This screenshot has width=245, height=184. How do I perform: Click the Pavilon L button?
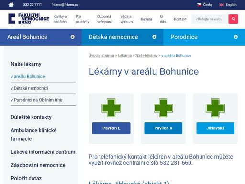pos(111,128)
